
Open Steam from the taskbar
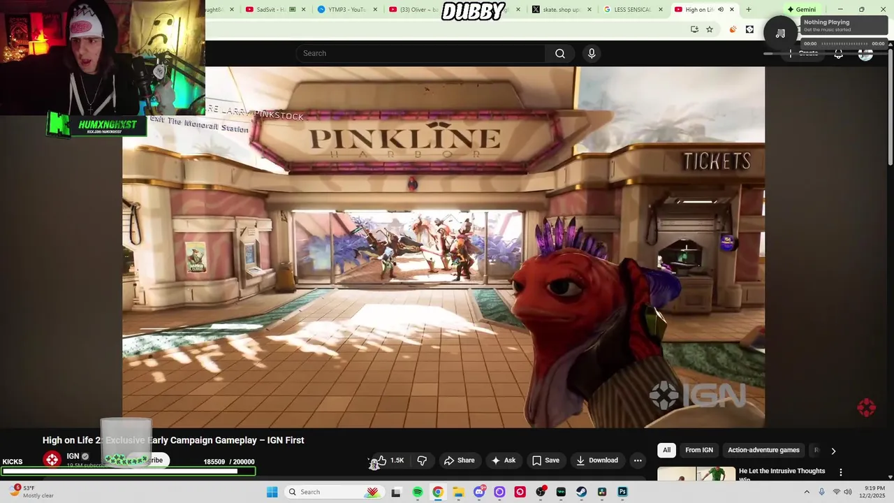coord(581,492)
